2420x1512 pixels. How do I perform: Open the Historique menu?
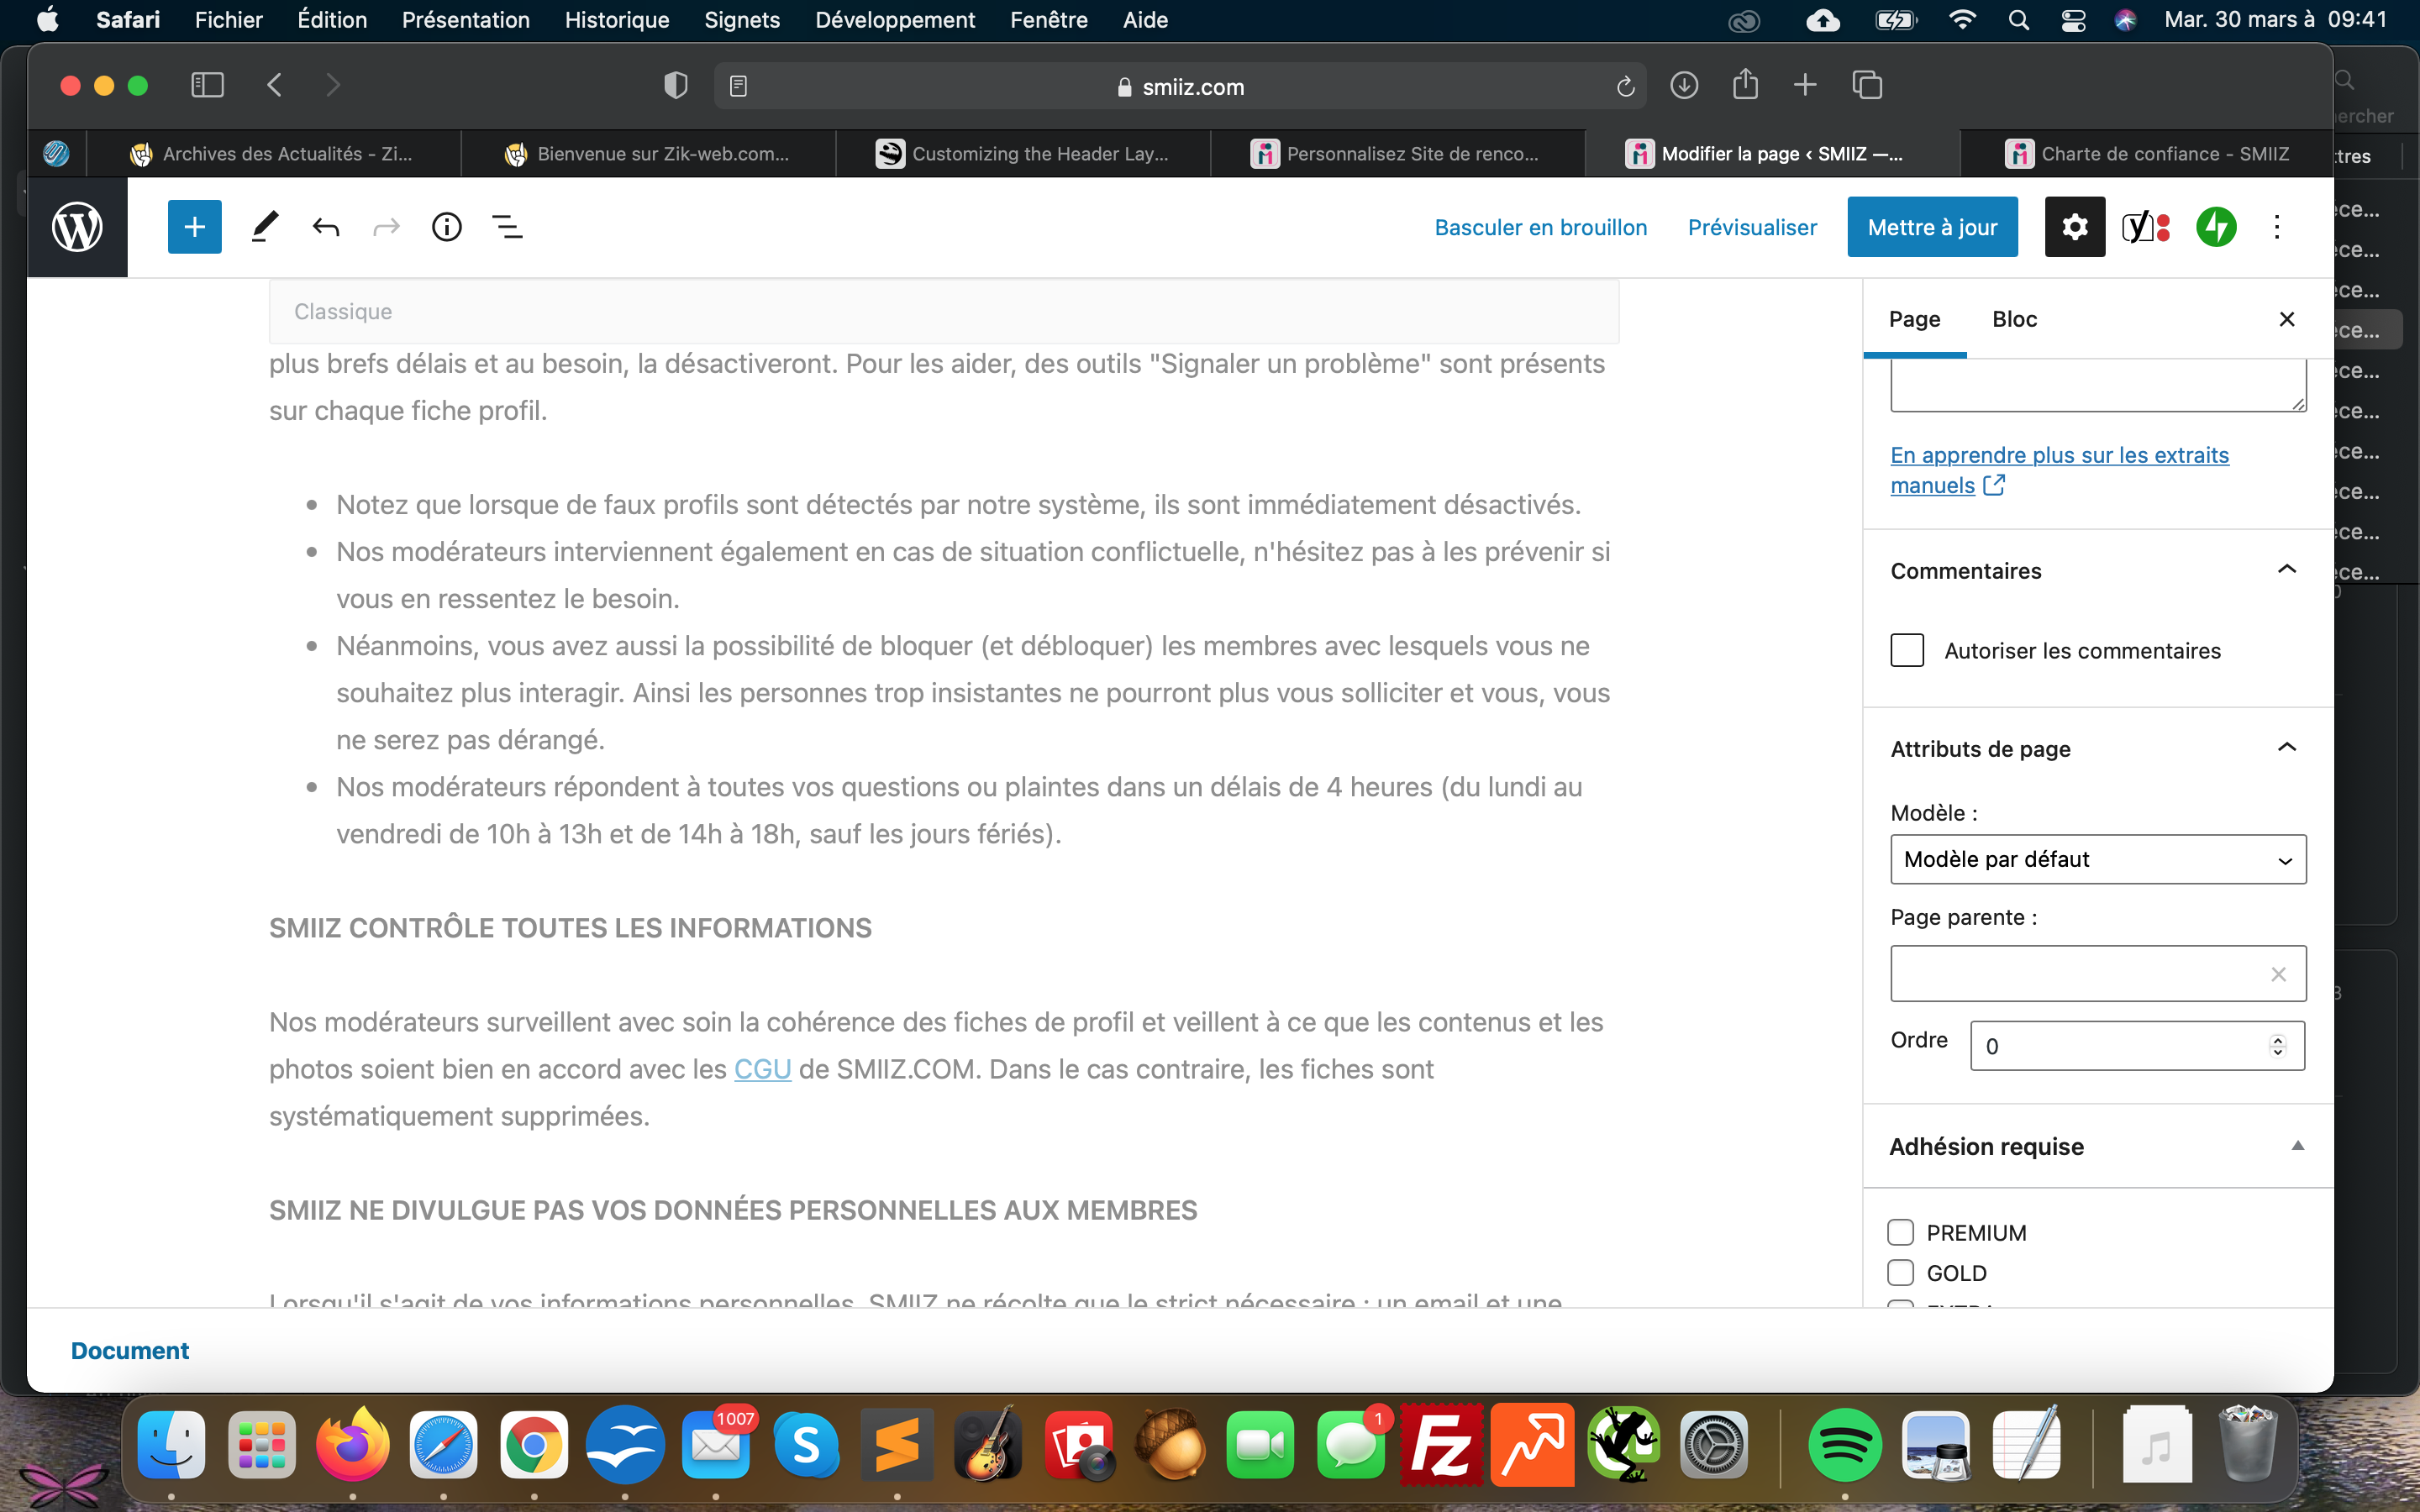(x=617, y=20)
